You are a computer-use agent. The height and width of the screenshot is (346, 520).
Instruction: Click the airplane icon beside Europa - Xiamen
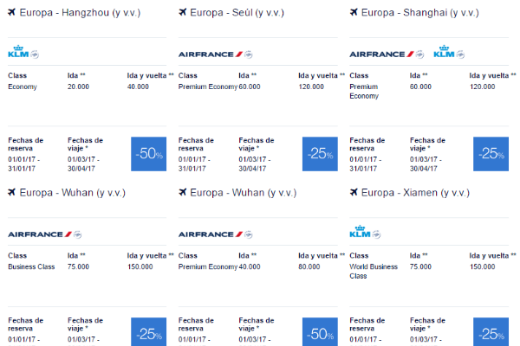click(354, 192)
